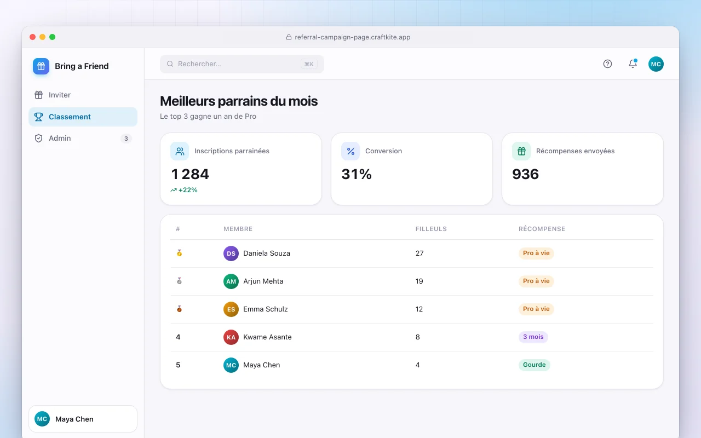
Task: Click the KA avatar of Kwame Asante
Action: pos(231,337)
